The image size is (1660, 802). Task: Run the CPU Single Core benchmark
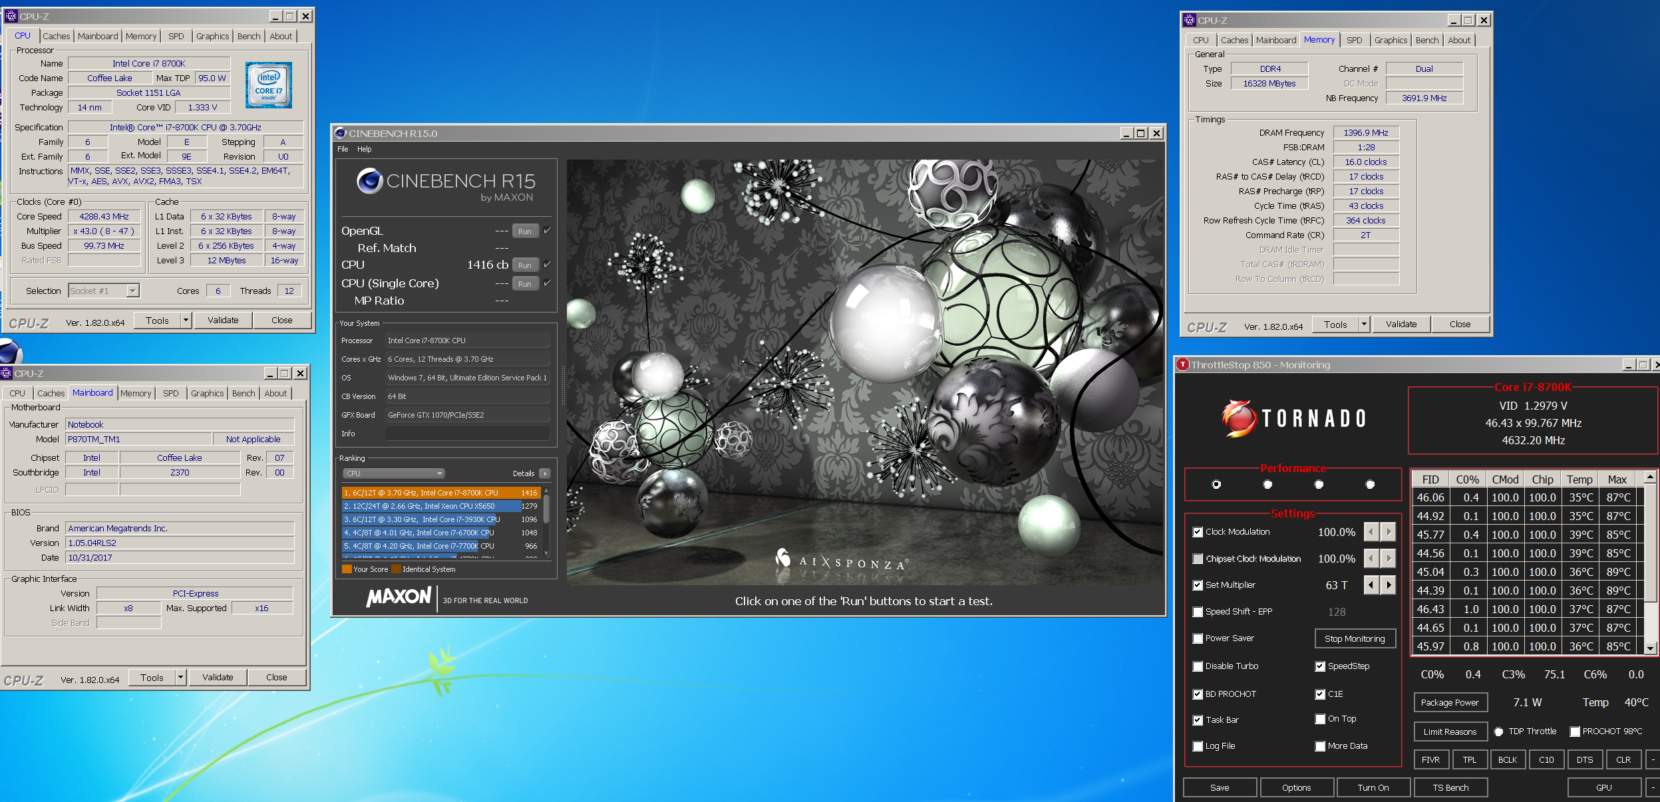tap(525, 284)
